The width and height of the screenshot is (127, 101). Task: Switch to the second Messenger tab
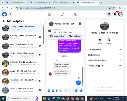pos(40,3)
